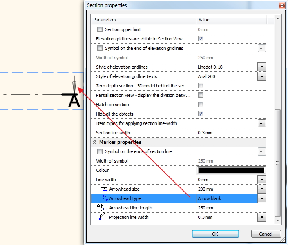
Task: Open Item types for section line-width browser
Action: 262,123
